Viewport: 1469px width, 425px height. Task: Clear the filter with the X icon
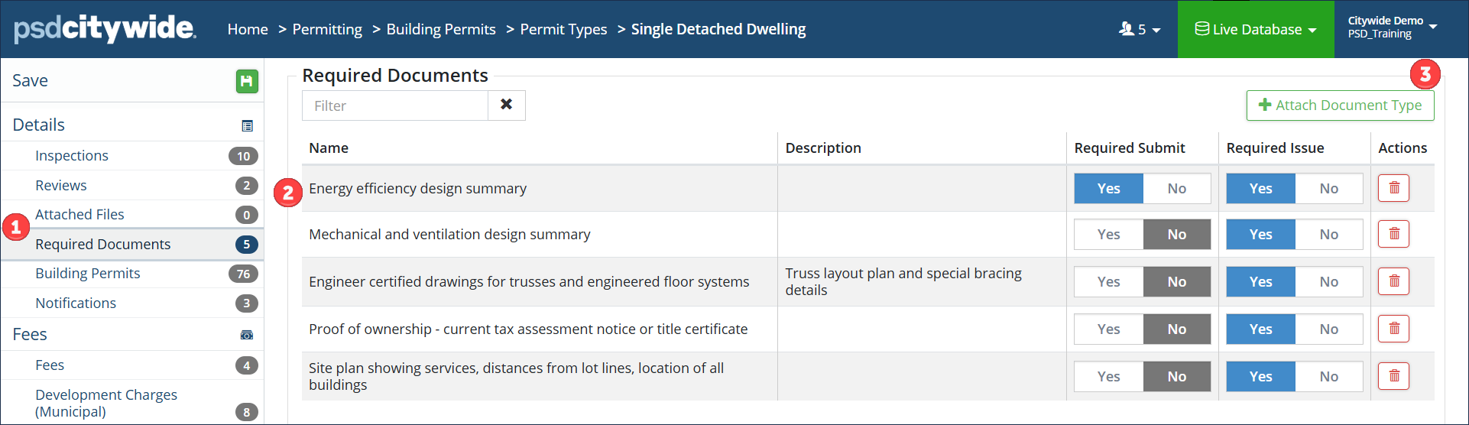(x=506, y=105)
